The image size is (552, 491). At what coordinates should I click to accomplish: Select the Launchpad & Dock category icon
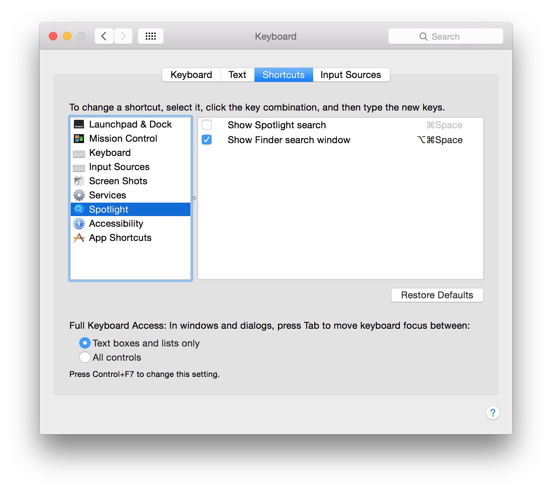coord(79,124)
